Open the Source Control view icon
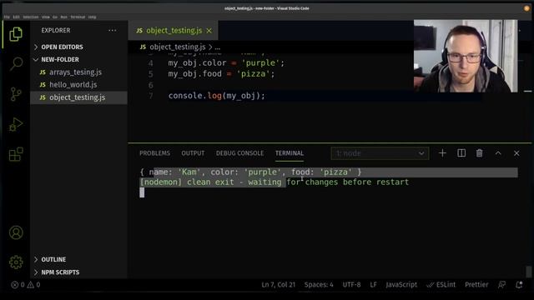The image size is (534, 300). click(16, 94)
